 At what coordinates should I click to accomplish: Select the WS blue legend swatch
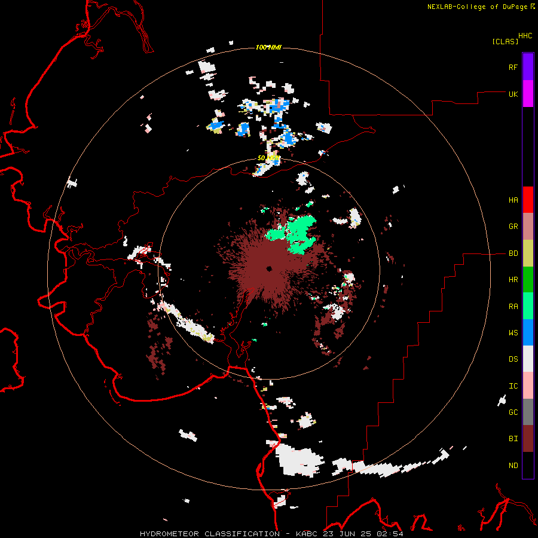(x=528, y=332)
